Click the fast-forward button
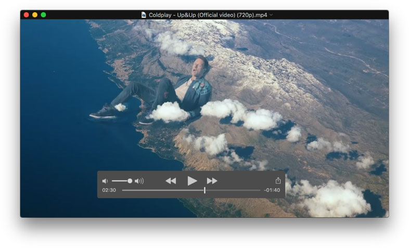409x248 pixels. (x=212, y=181)
